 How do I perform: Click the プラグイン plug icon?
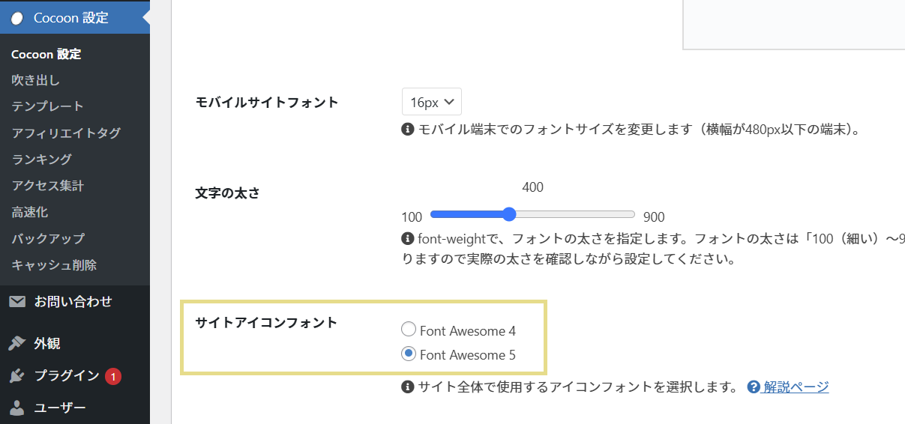tap(17, 376)
